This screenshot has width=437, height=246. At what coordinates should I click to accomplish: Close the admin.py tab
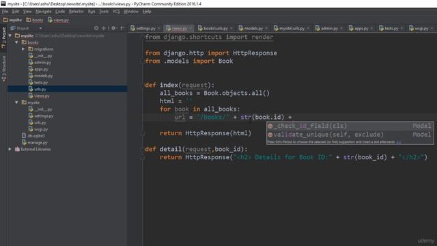pos(341,29)
